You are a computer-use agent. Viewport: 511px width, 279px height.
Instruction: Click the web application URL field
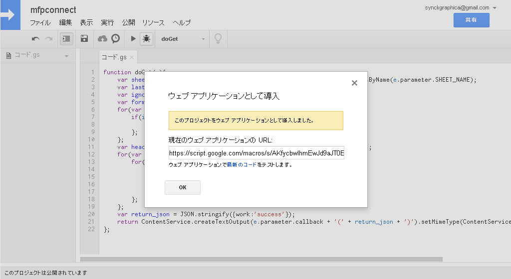tap(256, 153)
